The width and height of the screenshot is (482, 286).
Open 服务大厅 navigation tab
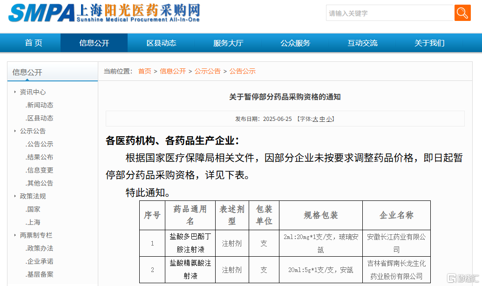228,43
